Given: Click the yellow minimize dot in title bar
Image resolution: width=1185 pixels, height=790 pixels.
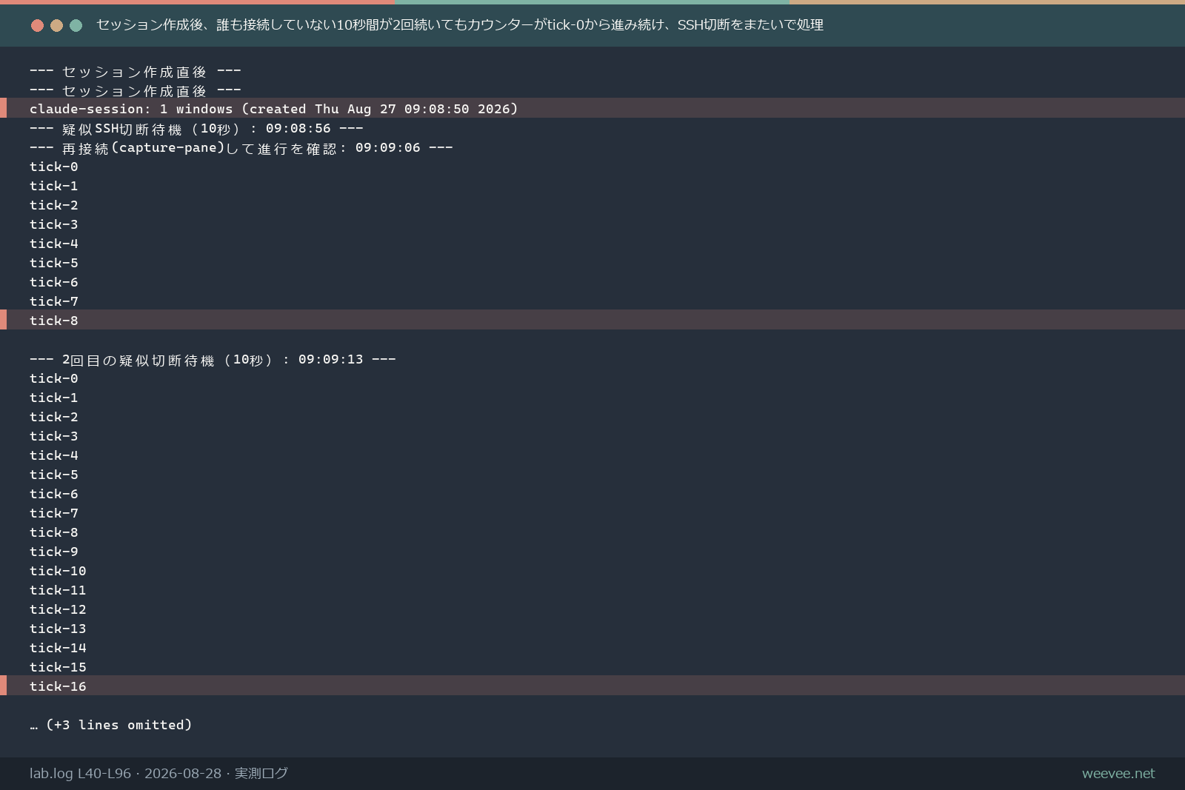Looking at the screenshot, I should click(x=56, y=25).
